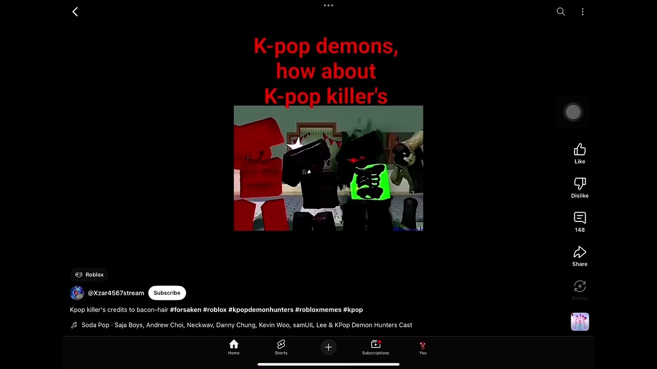This screenshot has height=369, width=657.
Task: Tap the grey floating circle button
Action: (573, 112)
